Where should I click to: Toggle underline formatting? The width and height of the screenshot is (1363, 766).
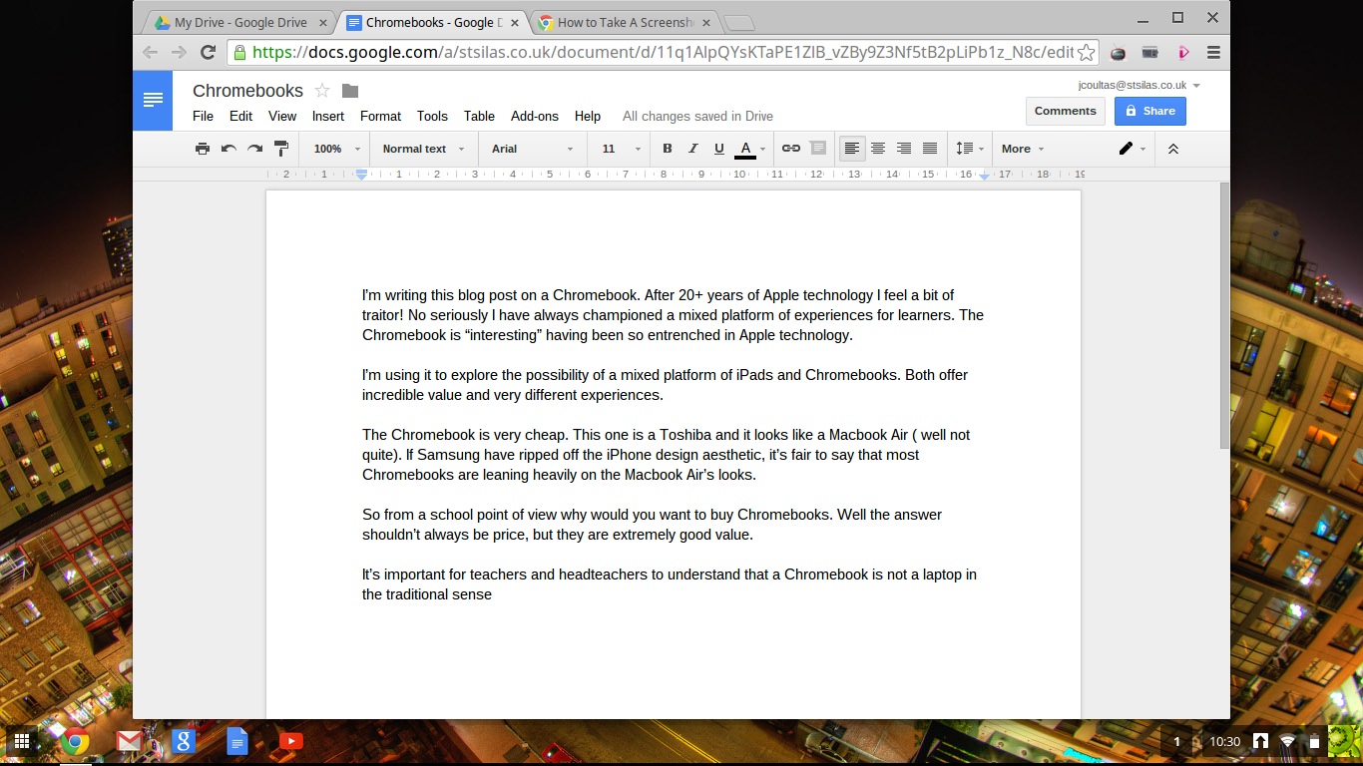[x=719, y=149]
